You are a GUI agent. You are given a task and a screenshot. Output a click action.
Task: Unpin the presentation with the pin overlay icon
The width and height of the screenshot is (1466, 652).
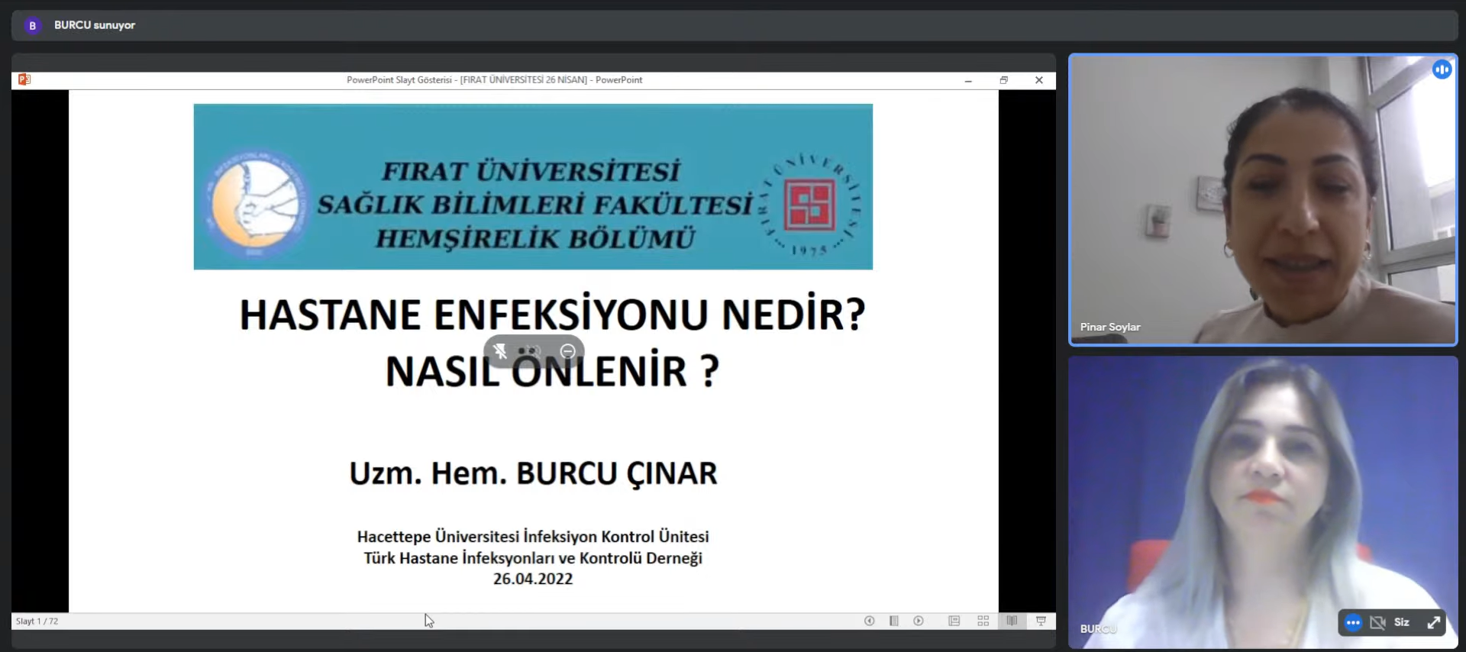coord(500,351)
